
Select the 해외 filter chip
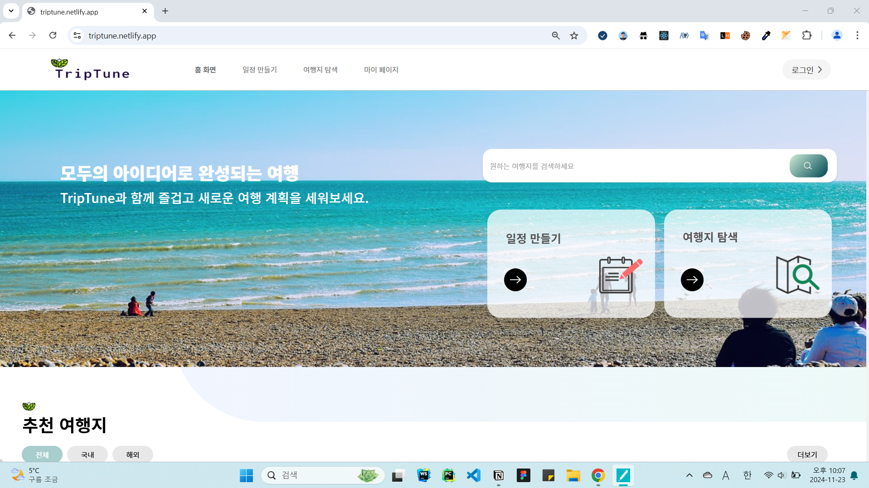click(132, 454)
